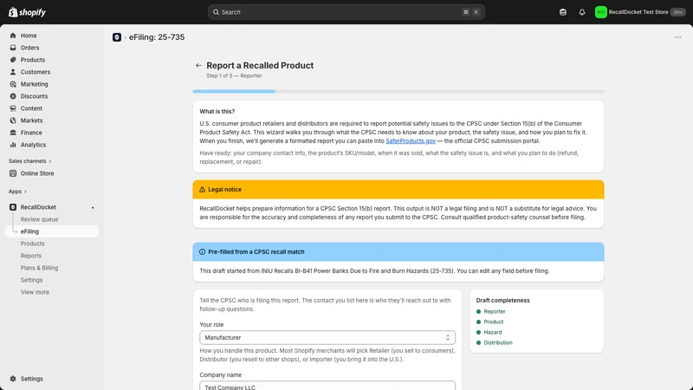The image size is (693, 390).
Task: Follow the SaferProducts.gov link
Action: (411, 141)
